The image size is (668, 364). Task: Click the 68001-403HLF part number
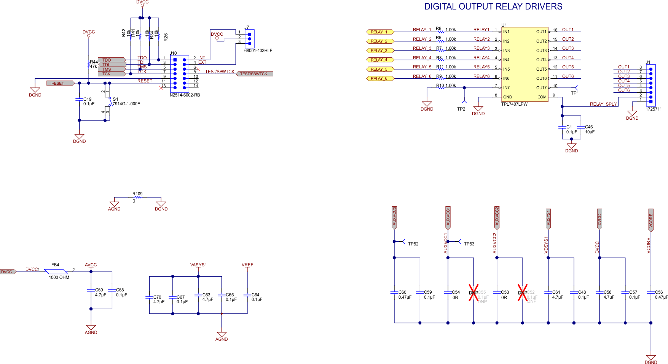pyautogui.click(x=258, y=51)
